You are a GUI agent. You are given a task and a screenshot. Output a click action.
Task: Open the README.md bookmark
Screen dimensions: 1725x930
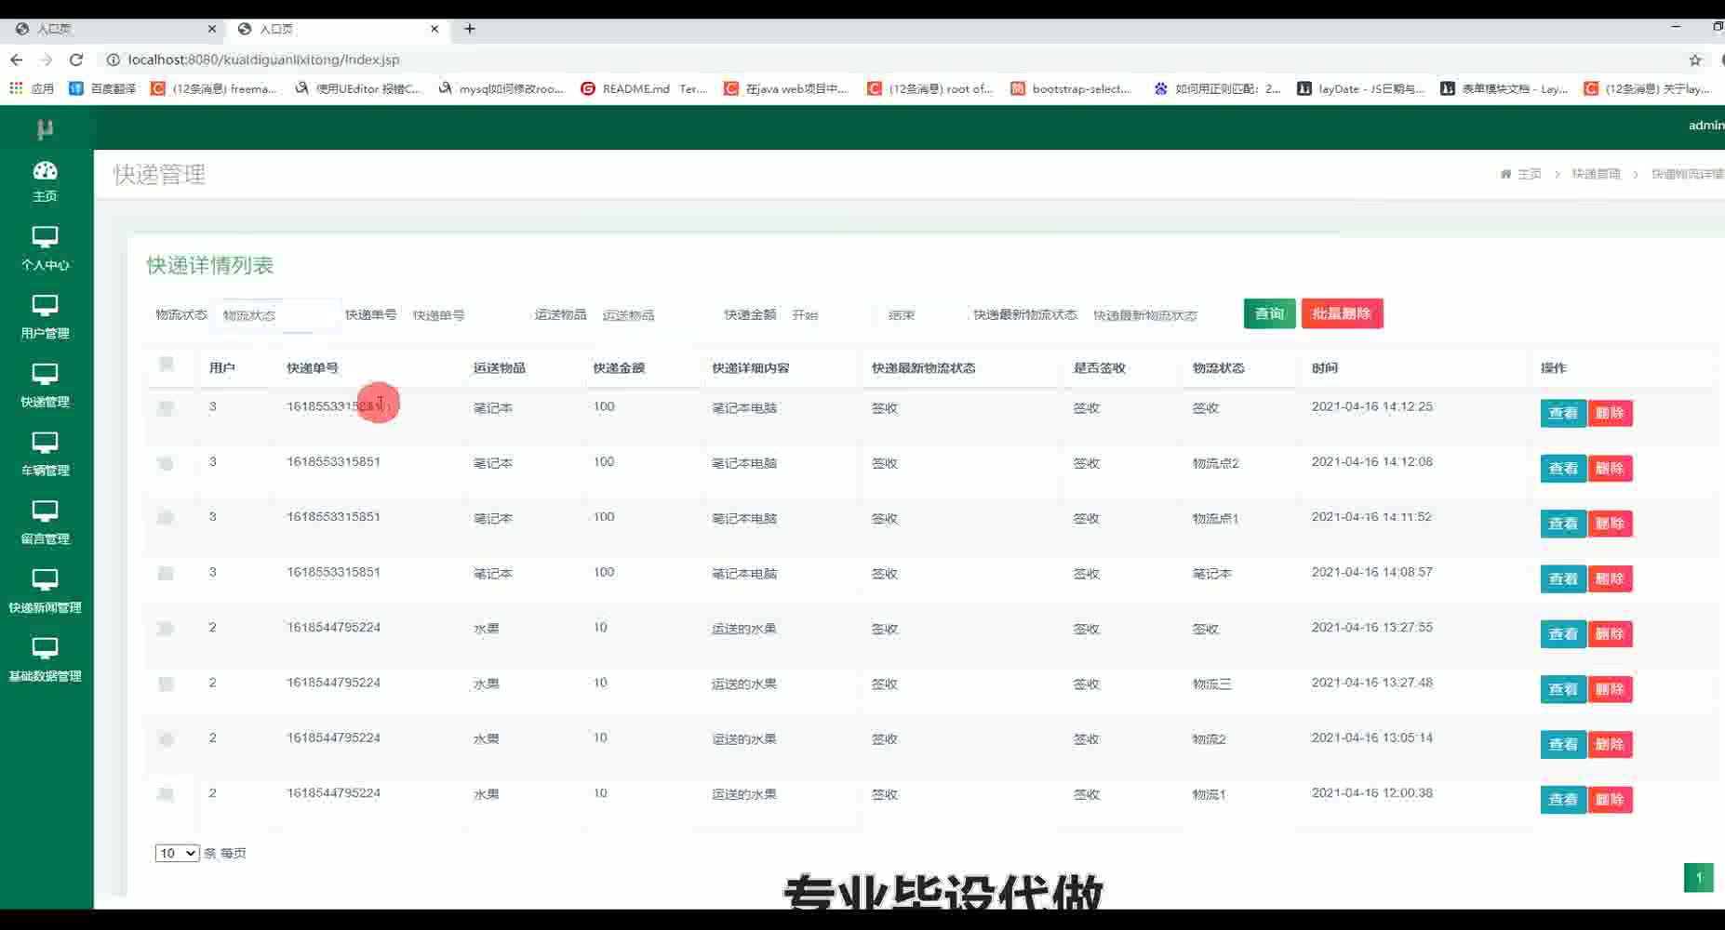point(644,88)
